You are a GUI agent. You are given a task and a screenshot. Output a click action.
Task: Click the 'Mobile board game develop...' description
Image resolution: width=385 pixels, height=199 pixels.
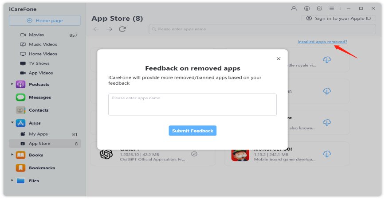tap(285, 160)
